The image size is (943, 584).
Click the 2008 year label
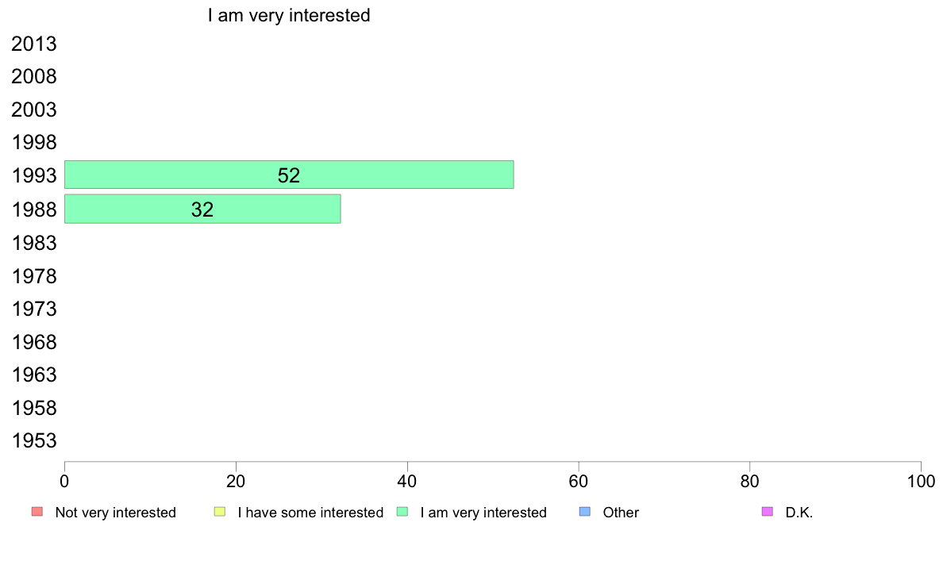pyautogui.click(x=33, y=77)
